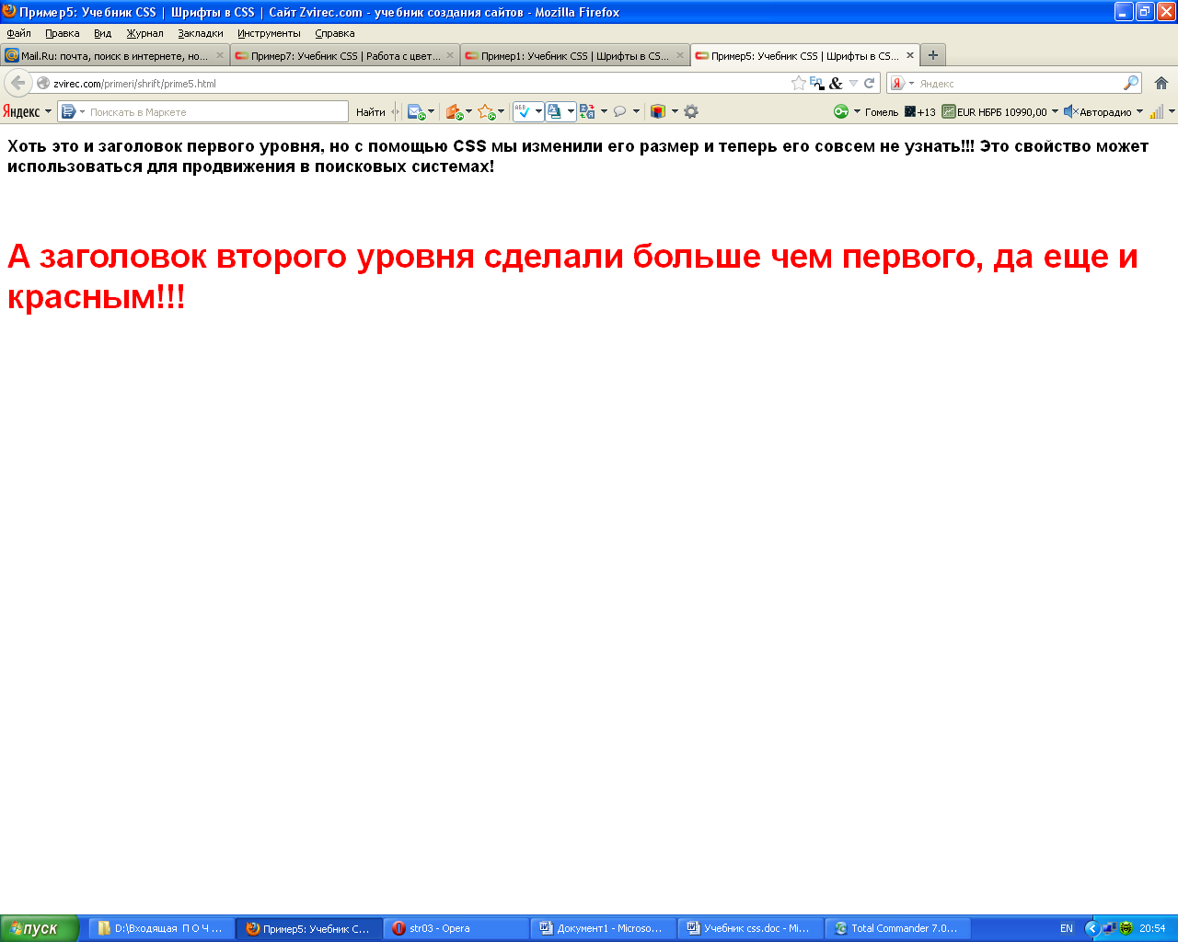Click the site globe icon in address bar

42,83
